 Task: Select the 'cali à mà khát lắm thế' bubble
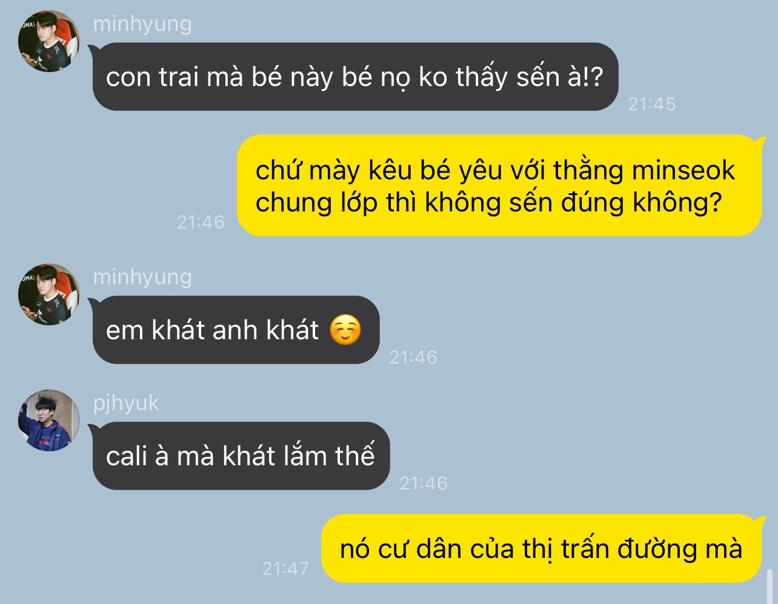[241, 456]
